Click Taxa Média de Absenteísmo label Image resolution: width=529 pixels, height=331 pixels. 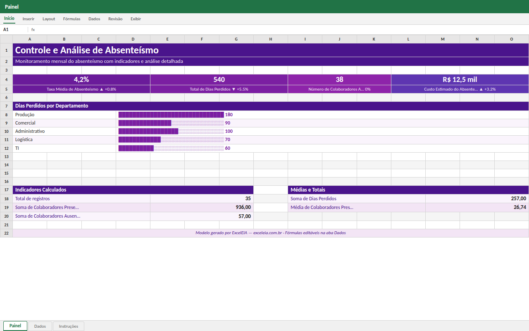pos(81,89)
